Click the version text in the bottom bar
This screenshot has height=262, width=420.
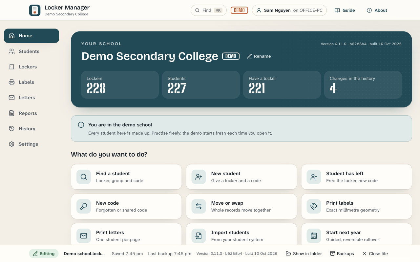(237, 253)
